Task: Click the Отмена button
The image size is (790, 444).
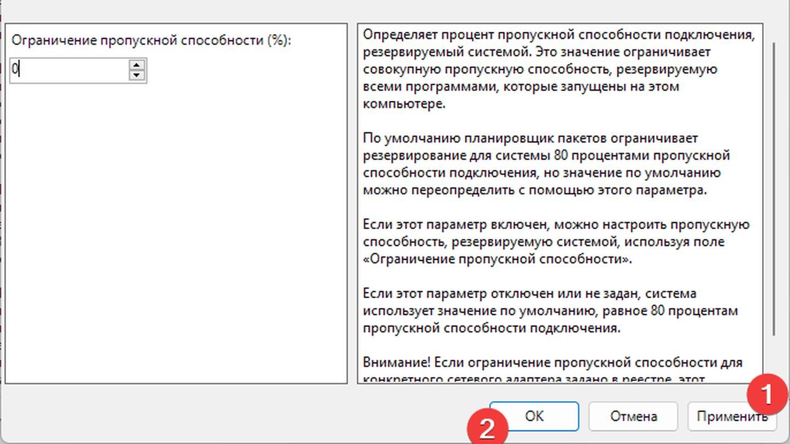Action: (633, 416)
